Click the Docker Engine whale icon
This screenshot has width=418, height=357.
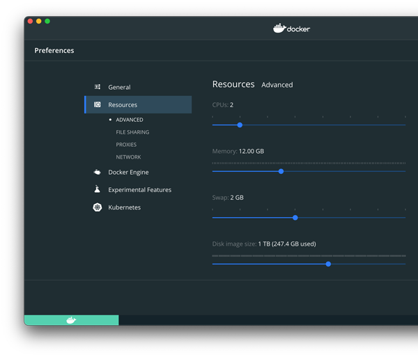point(98,173)
